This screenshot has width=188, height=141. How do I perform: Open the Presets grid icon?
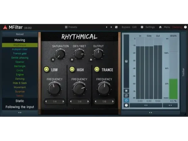click(x=66, y=27)
